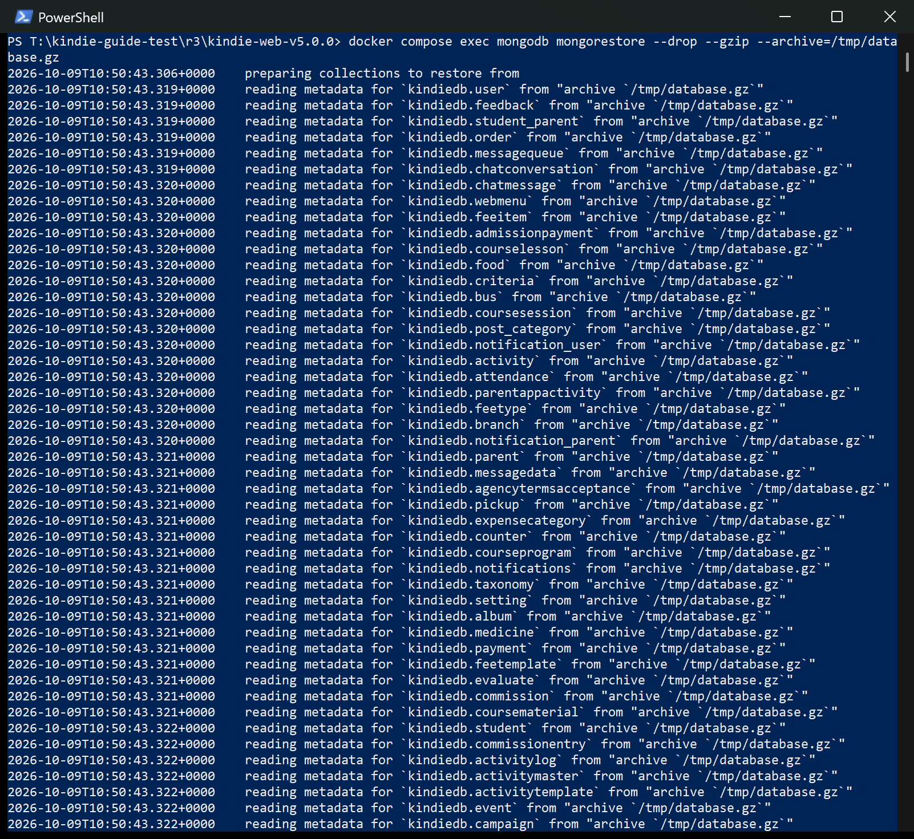This screenshot has height=839, width=914.
Task: Click the `kindiedb.coursesession` entry
Action: (490, 313)
